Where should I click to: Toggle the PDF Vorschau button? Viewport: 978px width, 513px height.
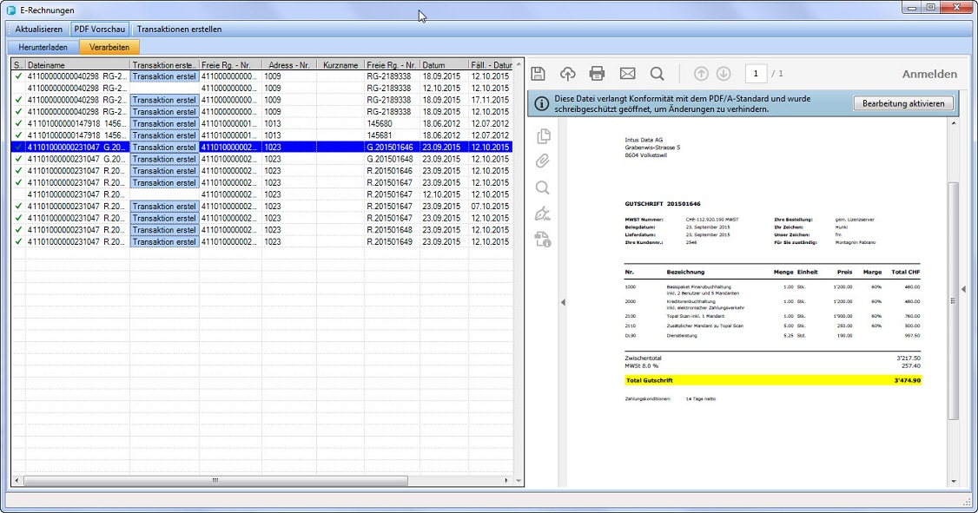click(x=100, y=30)
